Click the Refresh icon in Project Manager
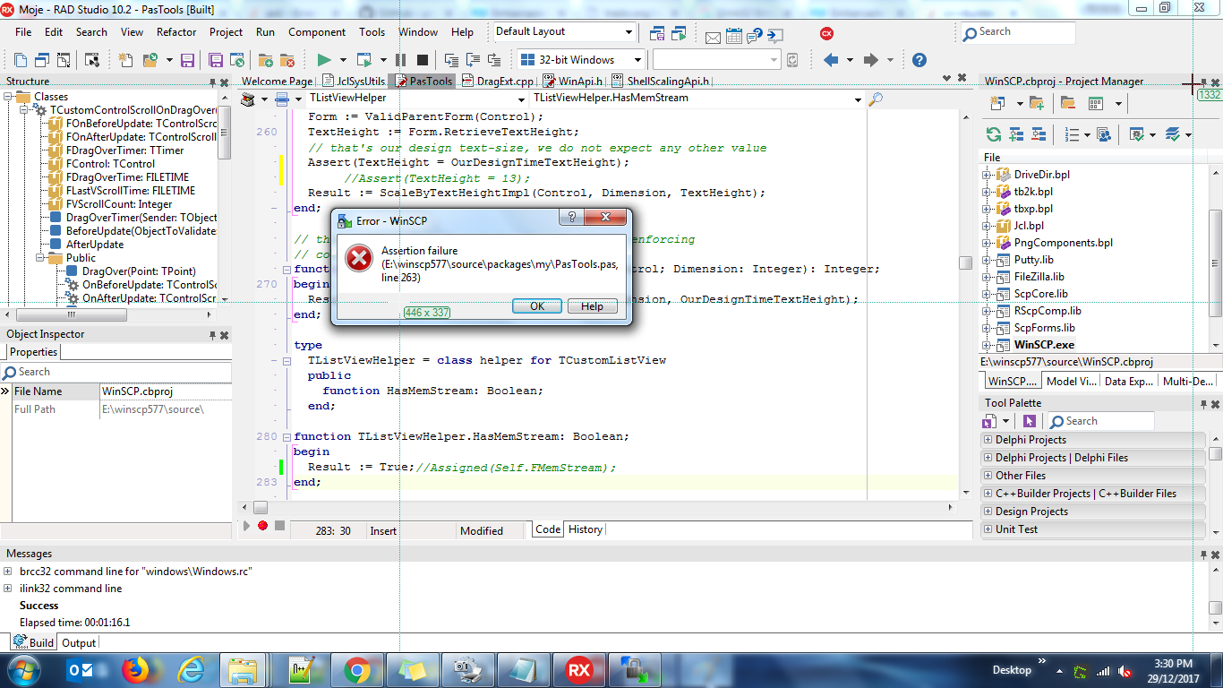Viewport: 1223px width, 688px height. [x=993, y=134]
